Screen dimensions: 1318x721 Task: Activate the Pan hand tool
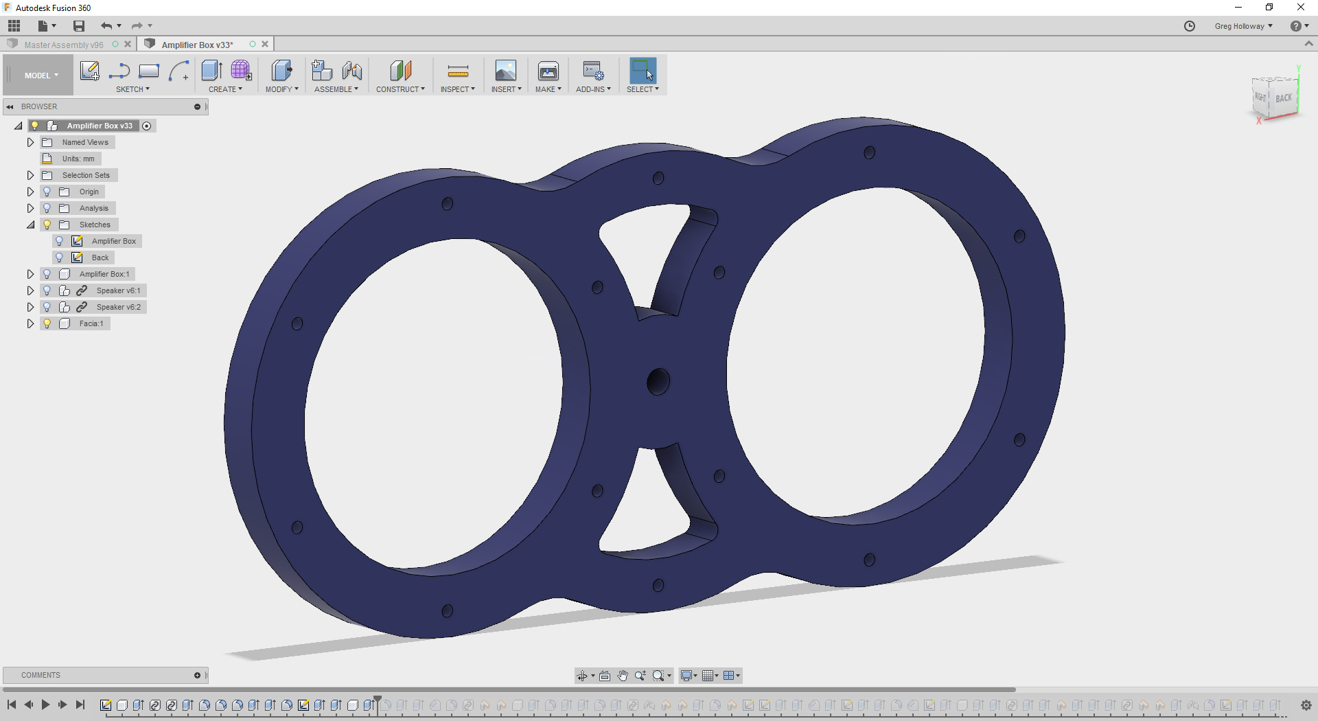pyautogui.click(x=623, y=676)
